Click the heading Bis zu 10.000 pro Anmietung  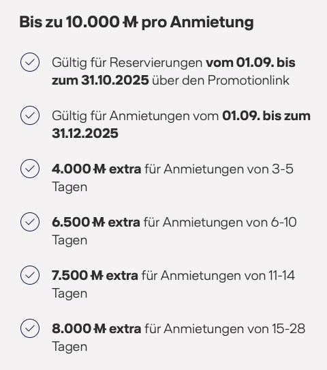click(136, 22)
